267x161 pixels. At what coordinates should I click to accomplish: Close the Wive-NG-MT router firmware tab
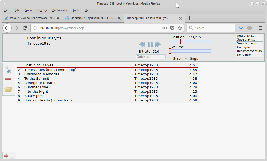coord(58,18)
